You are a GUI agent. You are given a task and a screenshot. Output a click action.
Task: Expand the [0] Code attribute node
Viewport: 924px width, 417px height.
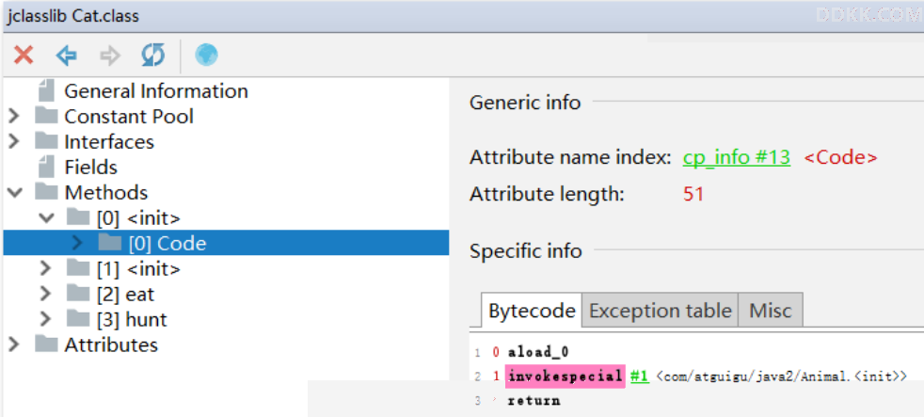77,243
